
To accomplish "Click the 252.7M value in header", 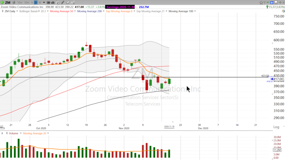I will coord(144,7).
